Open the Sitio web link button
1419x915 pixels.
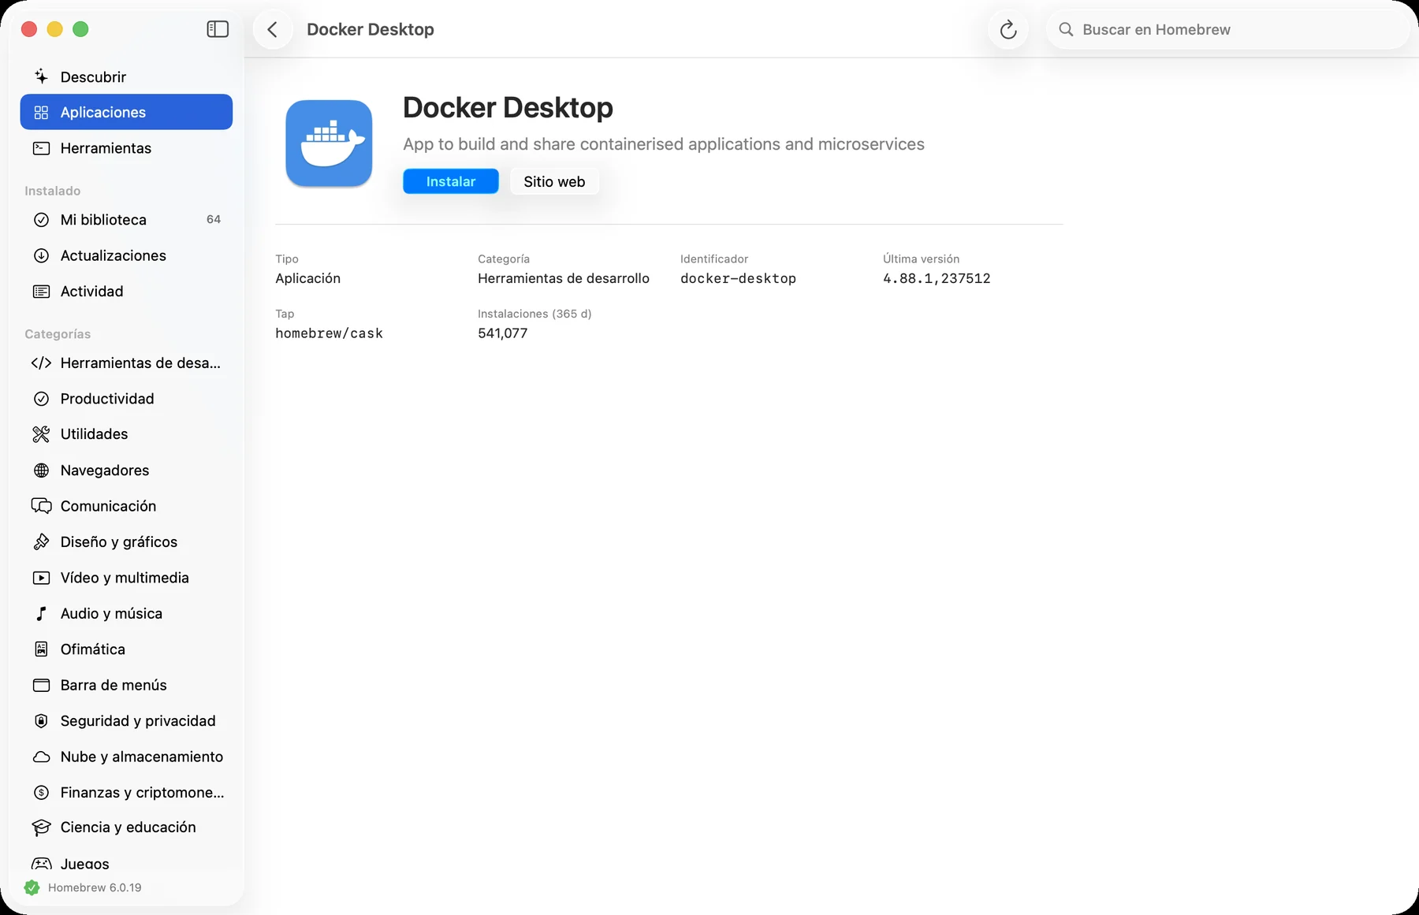coord(554,181)
